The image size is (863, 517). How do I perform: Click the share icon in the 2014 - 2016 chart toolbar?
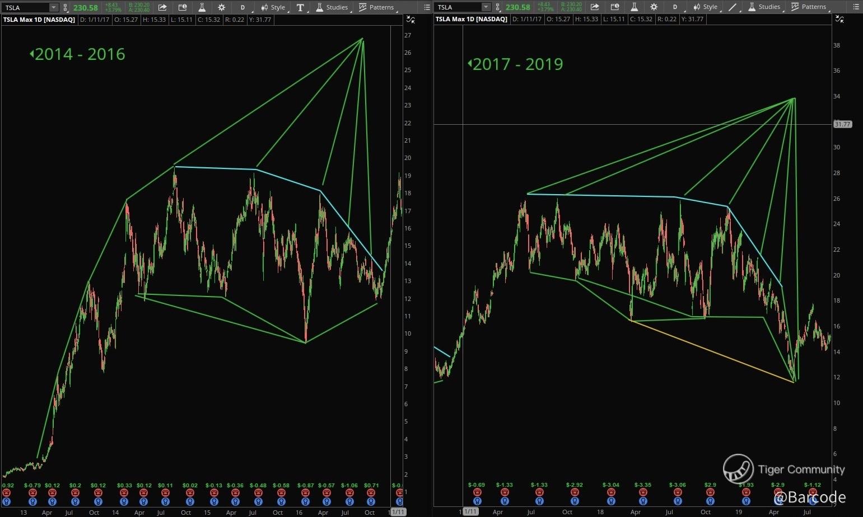pyautogui.click(x=162, y=7)
